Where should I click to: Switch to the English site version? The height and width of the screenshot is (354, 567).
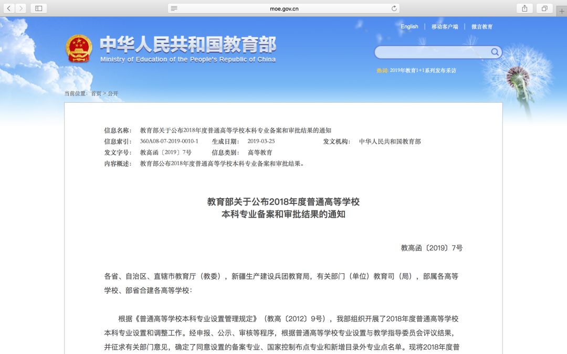409,26
